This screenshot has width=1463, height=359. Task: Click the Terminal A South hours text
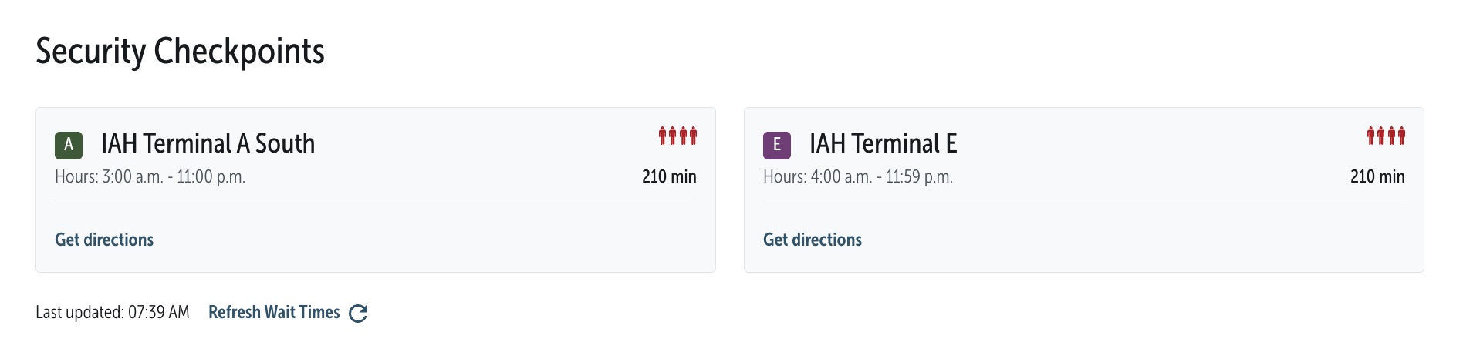pos(150,176)
